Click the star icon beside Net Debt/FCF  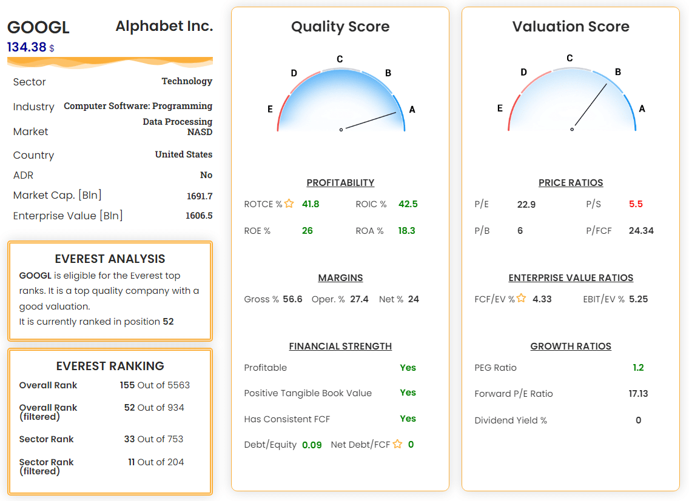397,444
